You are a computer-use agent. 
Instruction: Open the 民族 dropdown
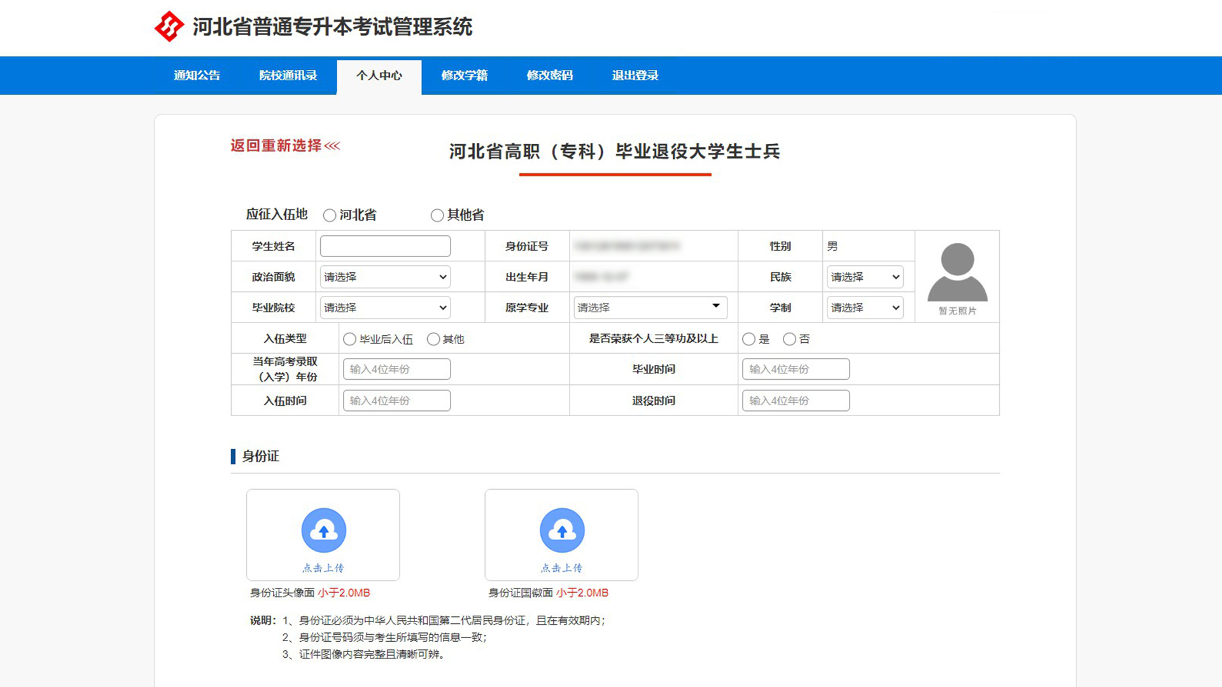(x=864, y=277)
